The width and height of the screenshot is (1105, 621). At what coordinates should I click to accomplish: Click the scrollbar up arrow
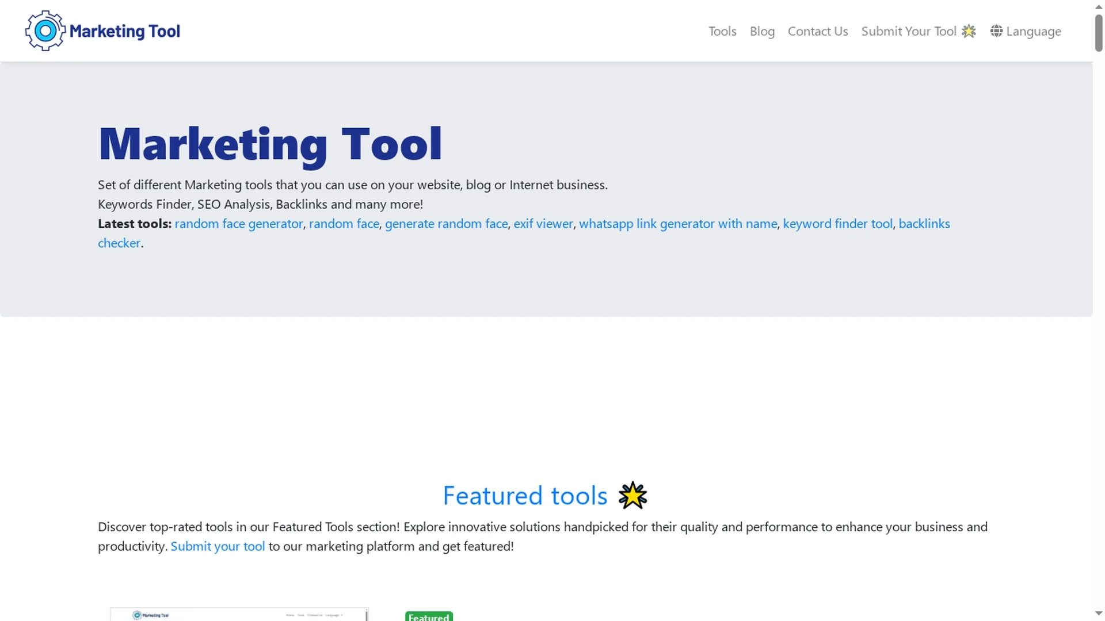click(1098, 6)
